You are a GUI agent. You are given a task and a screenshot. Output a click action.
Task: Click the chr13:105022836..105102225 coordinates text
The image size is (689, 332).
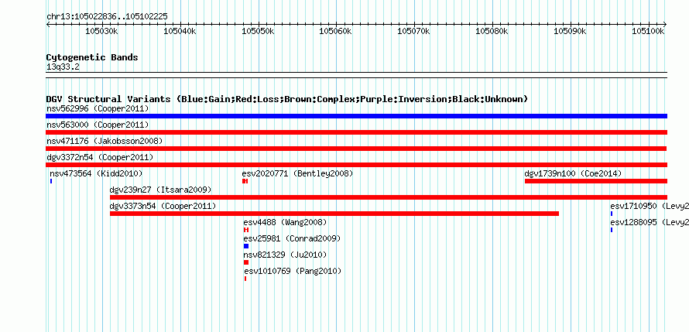tap(107, 17)
